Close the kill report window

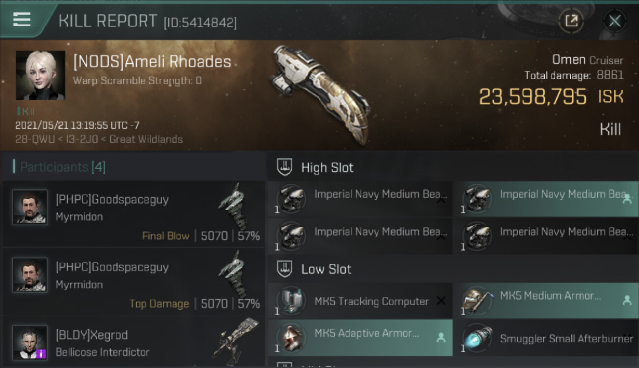click(x=614, y=21)
